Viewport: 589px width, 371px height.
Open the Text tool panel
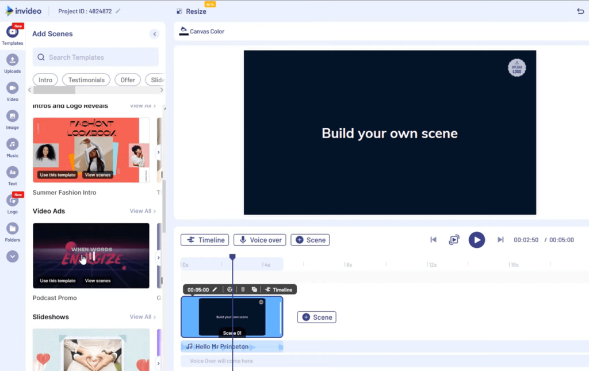[13, 176]
